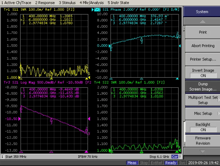220x166 pixels.
Task: Open the Active Ch/Trace menu
Action: (x=16, y=3)
